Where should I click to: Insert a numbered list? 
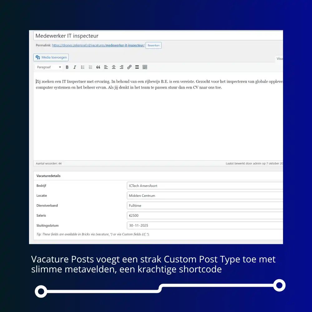(90, 67)
